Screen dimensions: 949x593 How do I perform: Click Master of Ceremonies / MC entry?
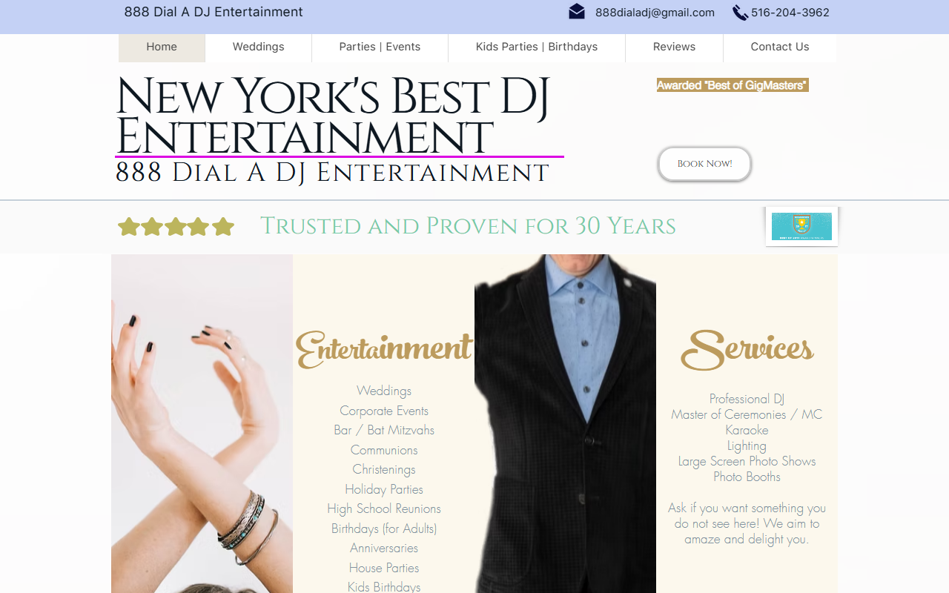747,414
